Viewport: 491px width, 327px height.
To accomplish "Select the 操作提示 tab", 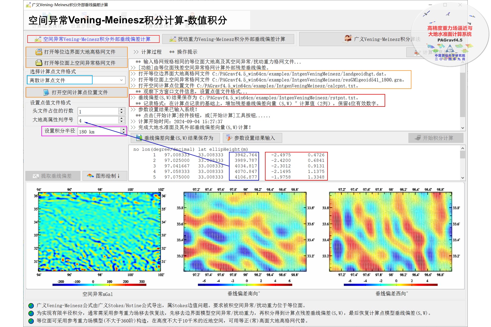I will click(x=183, y=52).
